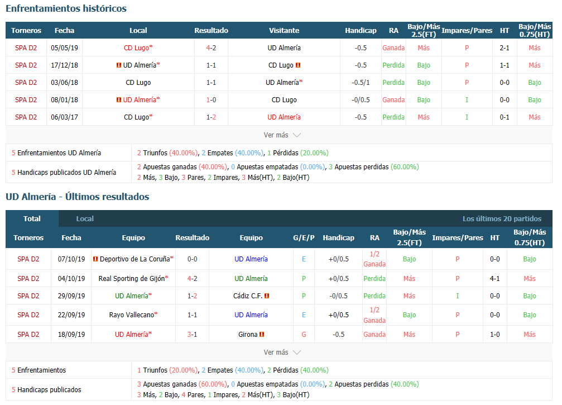The height and width of the screenshot is (405, 562).
Task: Click the G/E/P column header
Action: click(304, 237)
